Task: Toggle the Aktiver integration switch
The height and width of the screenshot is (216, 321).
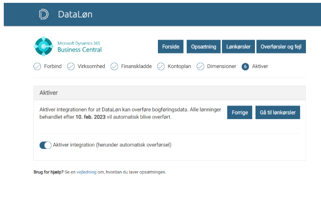Action: tap(46, 145)
